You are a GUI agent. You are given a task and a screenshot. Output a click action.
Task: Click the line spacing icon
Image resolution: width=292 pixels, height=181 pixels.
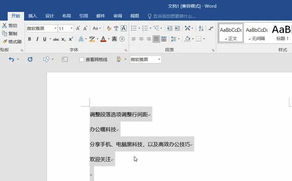point(174,39)
